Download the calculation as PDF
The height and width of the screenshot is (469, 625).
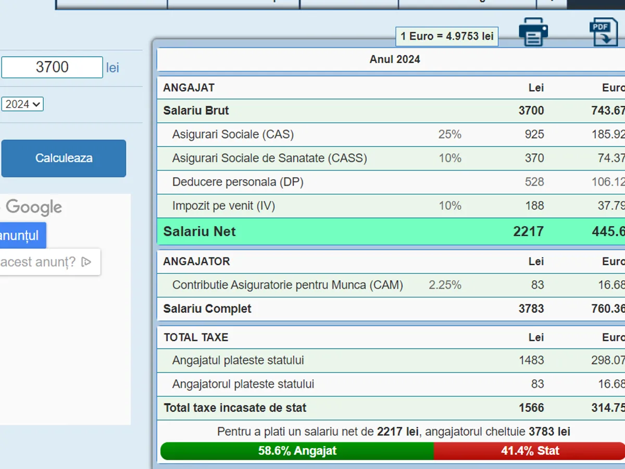tap(603, 32)
